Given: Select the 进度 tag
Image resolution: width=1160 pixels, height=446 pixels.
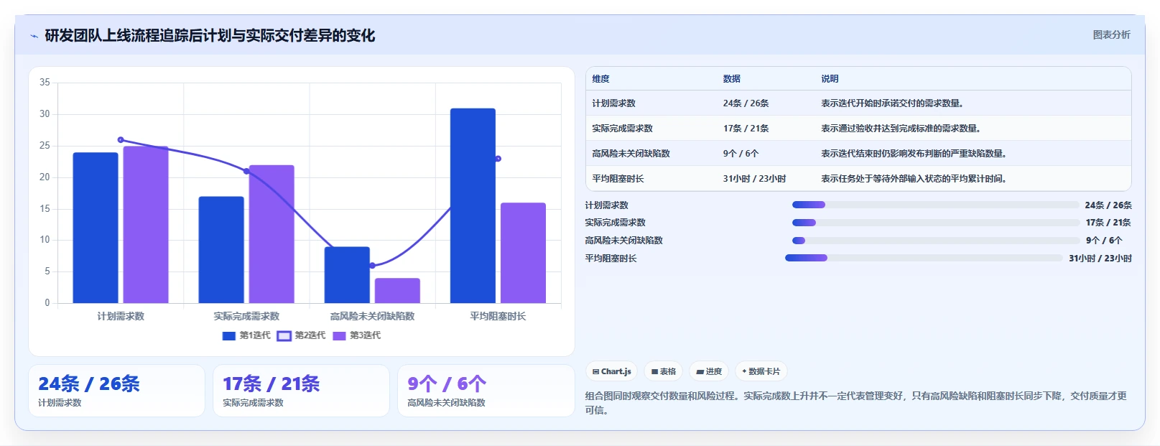Looking at the screenshot, I should click(x=709, y=371).
